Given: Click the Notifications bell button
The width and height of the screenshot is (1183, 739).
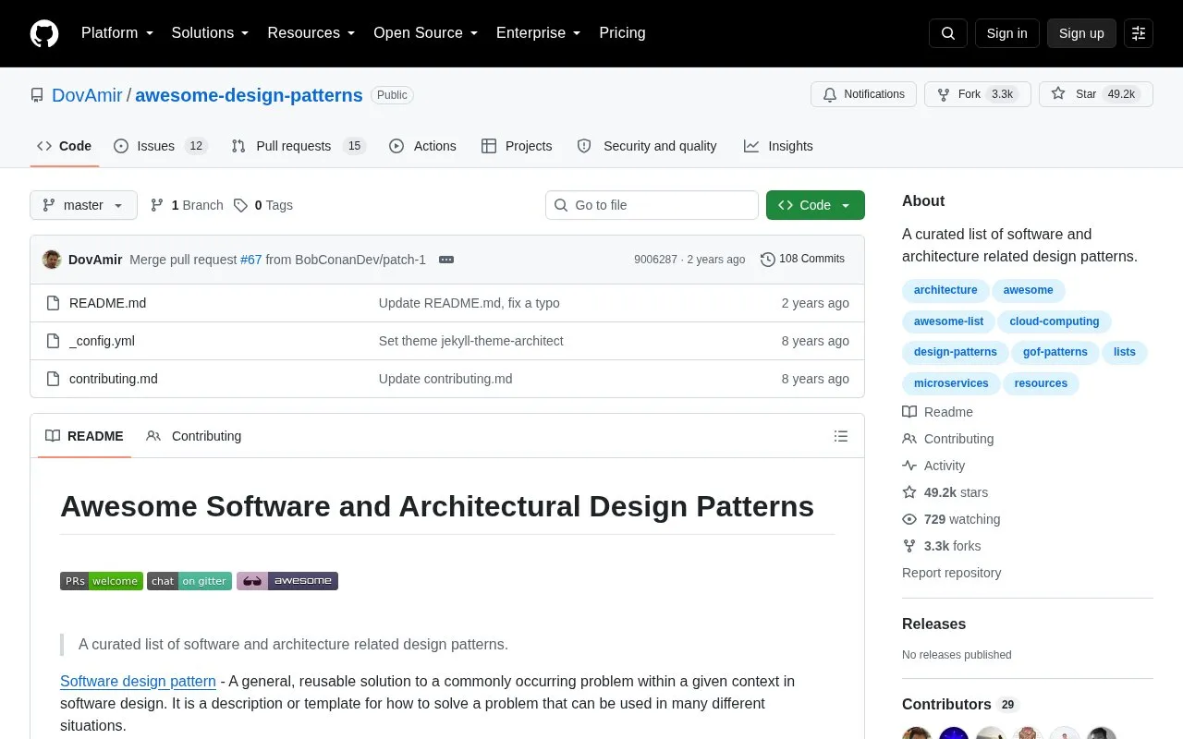Looking at the screenshot, I should tap(863, 94).
